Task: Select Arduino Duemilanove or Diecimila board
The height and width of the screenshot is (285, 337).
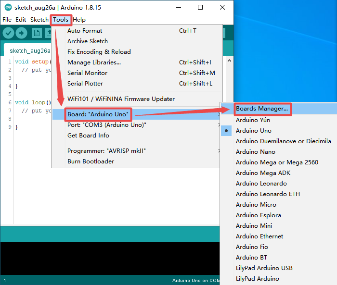Action: (279, 141)
